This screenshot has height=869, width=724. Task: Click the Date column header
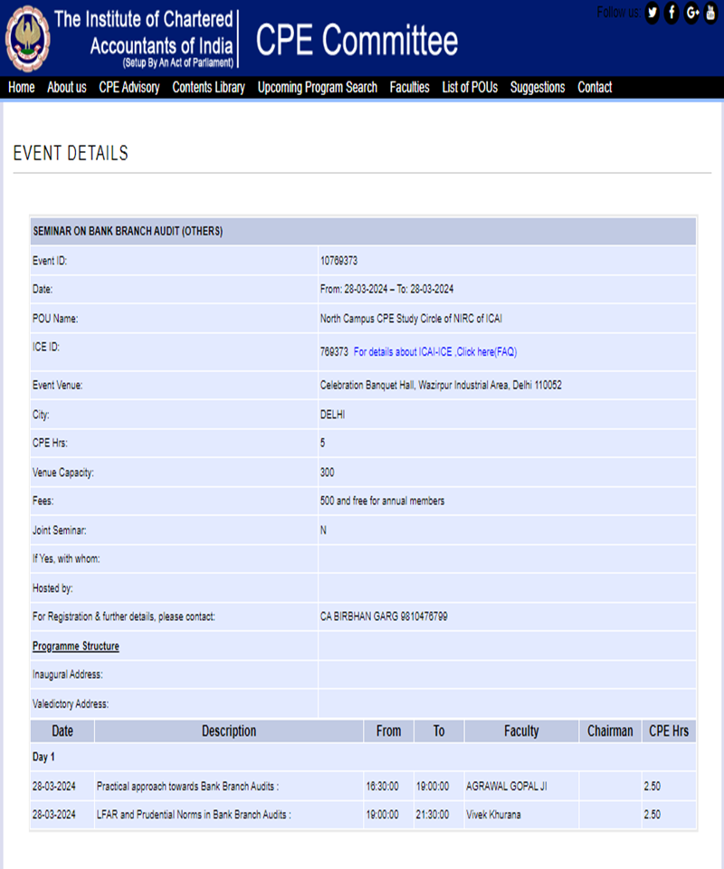tap(62, 731)
